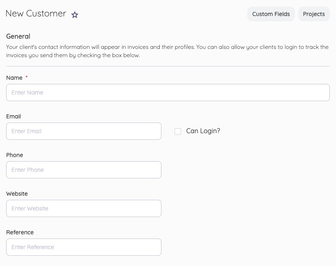
Task: Check the box next to Can Login?
Action: 178,131
